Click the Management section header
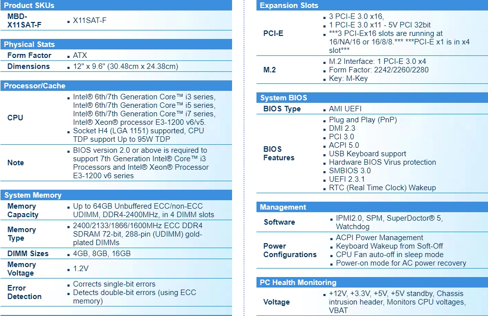The image size is (488, 316). click(x=283, y=207)
